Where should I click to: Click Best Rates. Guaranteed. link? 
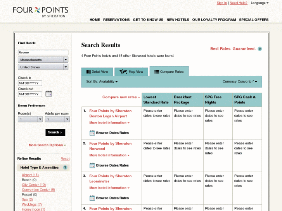coord(233,49)
